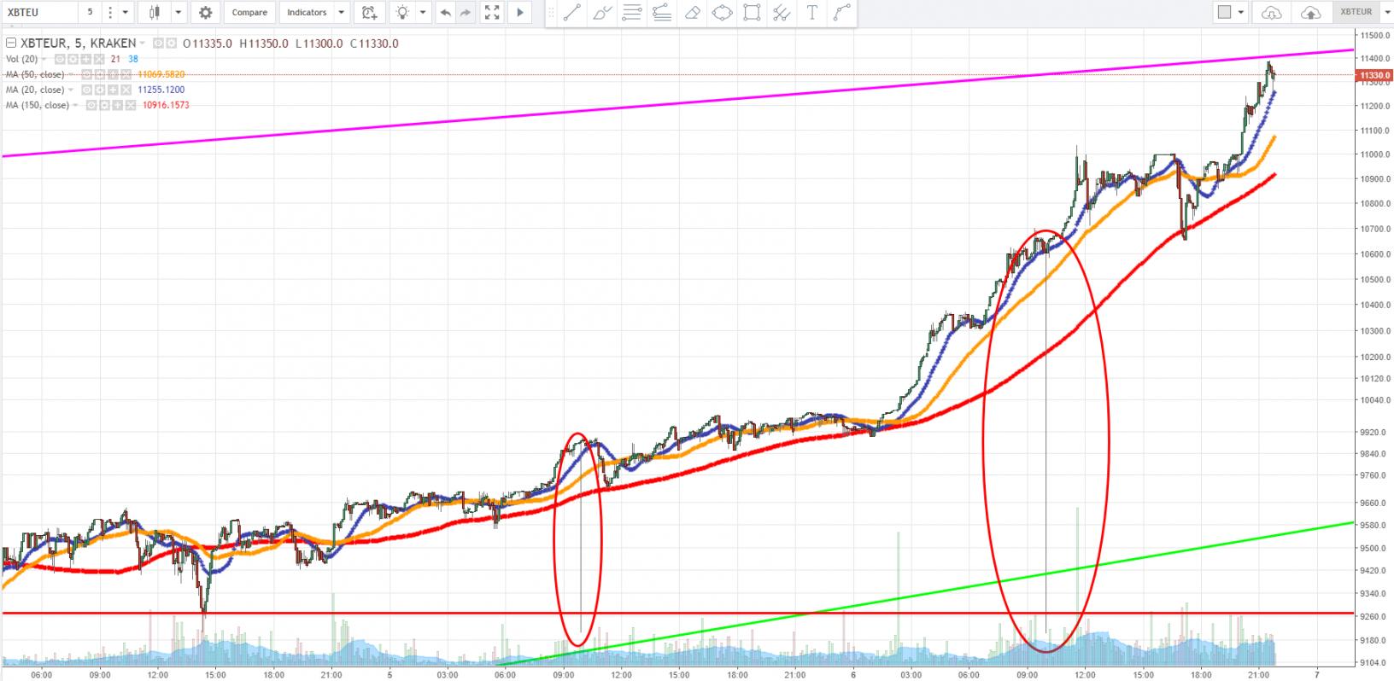Open settings for Vol (20) indicator

pyautogui.click(x=73, y=59)
